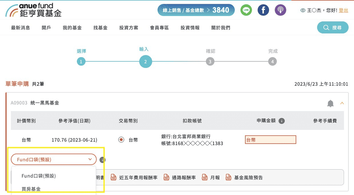This screenshot has height=195, width=354.
Task: Click the 帳號:8168╳╳╳╳╳╳1383 account text
Action: (x=192, y=143)
